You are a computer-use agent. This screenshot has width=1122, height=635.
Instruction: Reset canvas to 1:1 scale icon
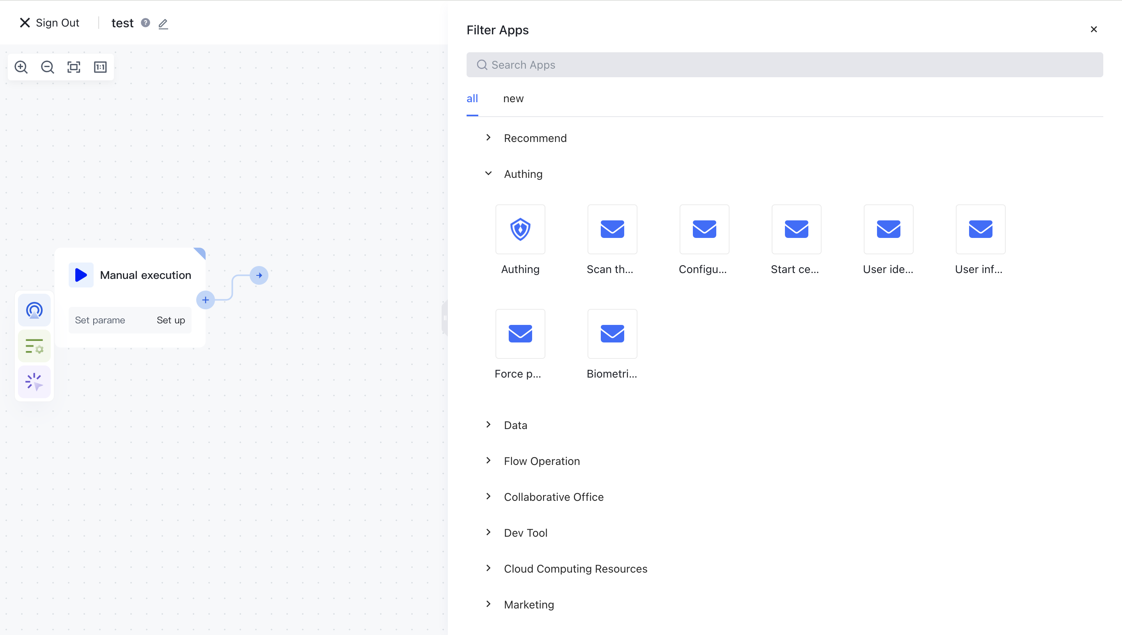100,67
